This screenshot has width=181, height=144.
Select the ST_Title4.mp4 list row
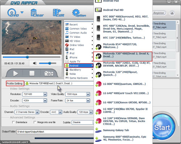click(164, 55)
